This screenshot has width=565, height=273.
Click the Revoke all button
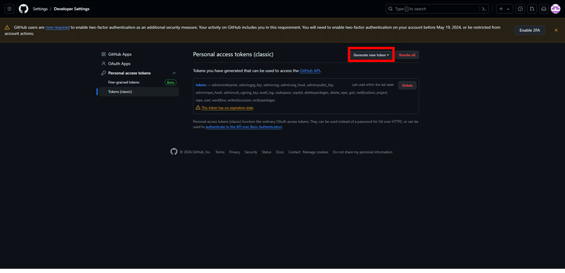click(407, 55)
